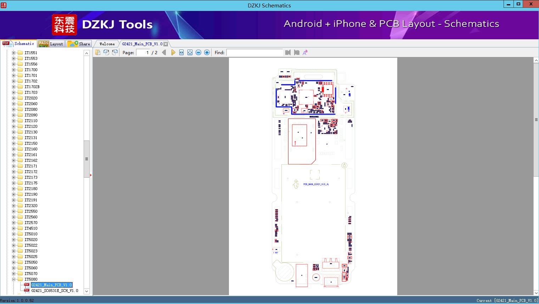Click the copy pages toolbar icon
Image resolution: width=539 pixels, height=304 pixels.
(98, 52)
